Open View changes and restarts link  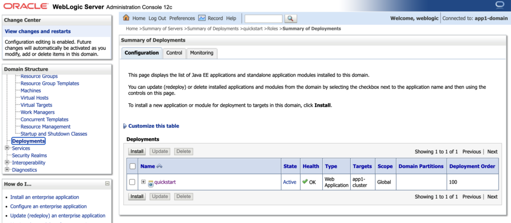coord(37,31)
